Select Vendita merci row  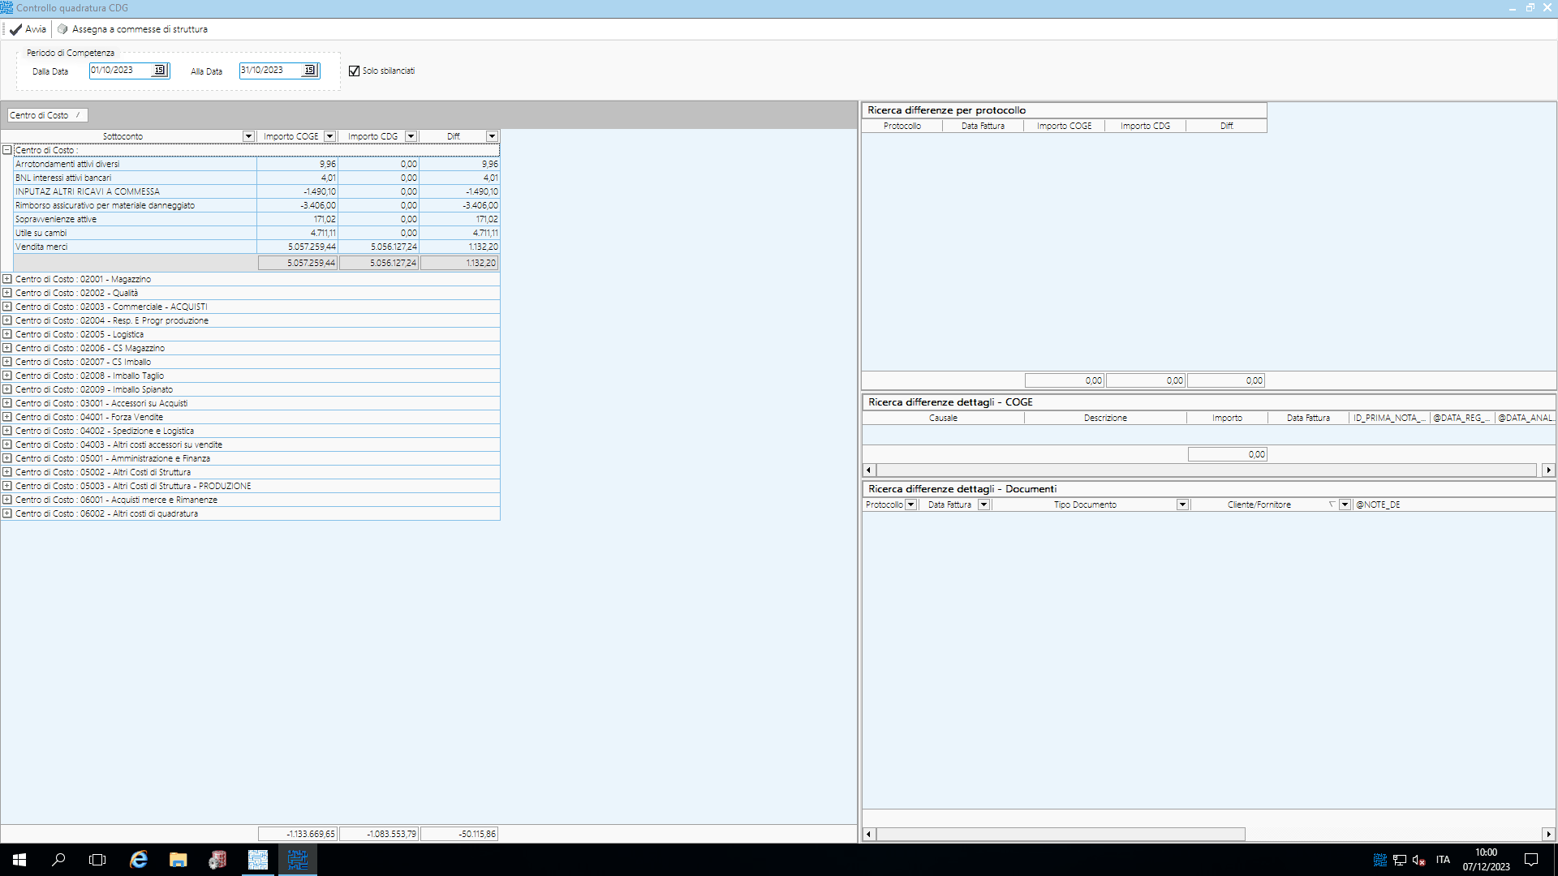(256, 247)
